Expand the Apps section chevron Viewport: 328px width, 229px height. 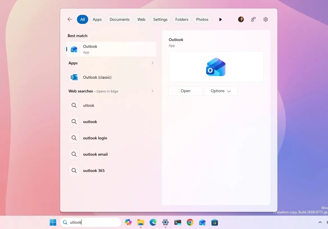click(152, 63)
